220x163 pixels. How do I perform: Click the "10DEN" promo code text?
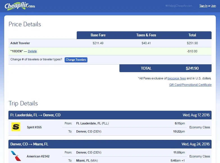(x=17, y=51)
